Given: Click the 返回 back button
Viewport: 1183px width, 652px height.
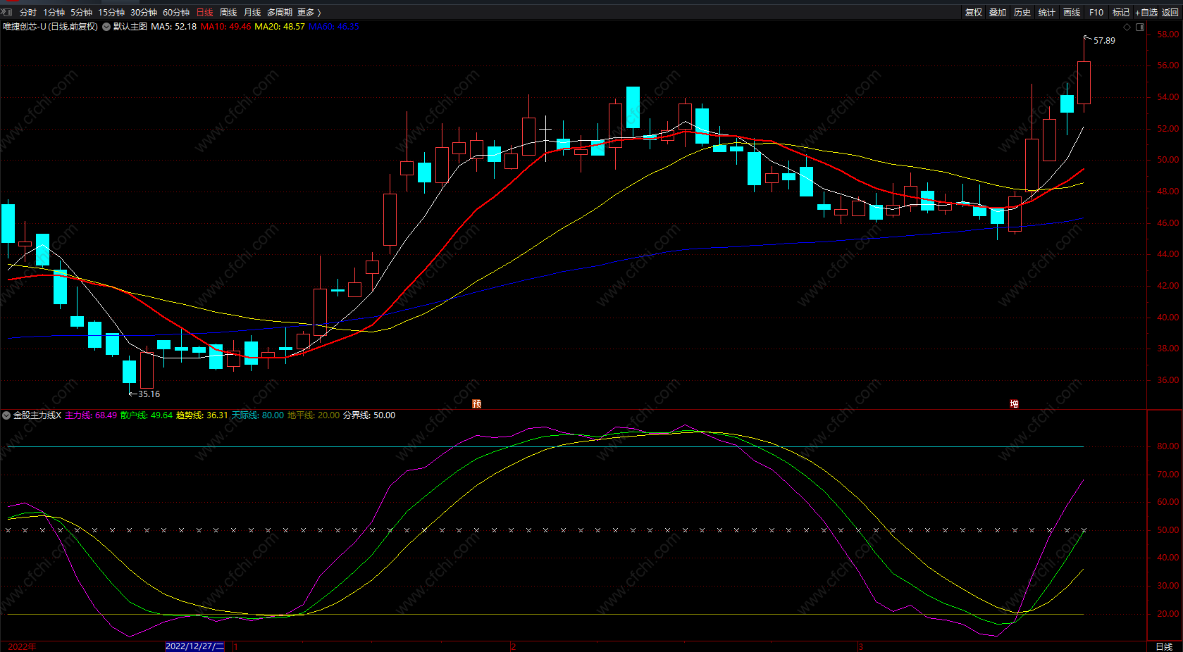Looking at the screenshot, I should click(x=1170, y=12).
